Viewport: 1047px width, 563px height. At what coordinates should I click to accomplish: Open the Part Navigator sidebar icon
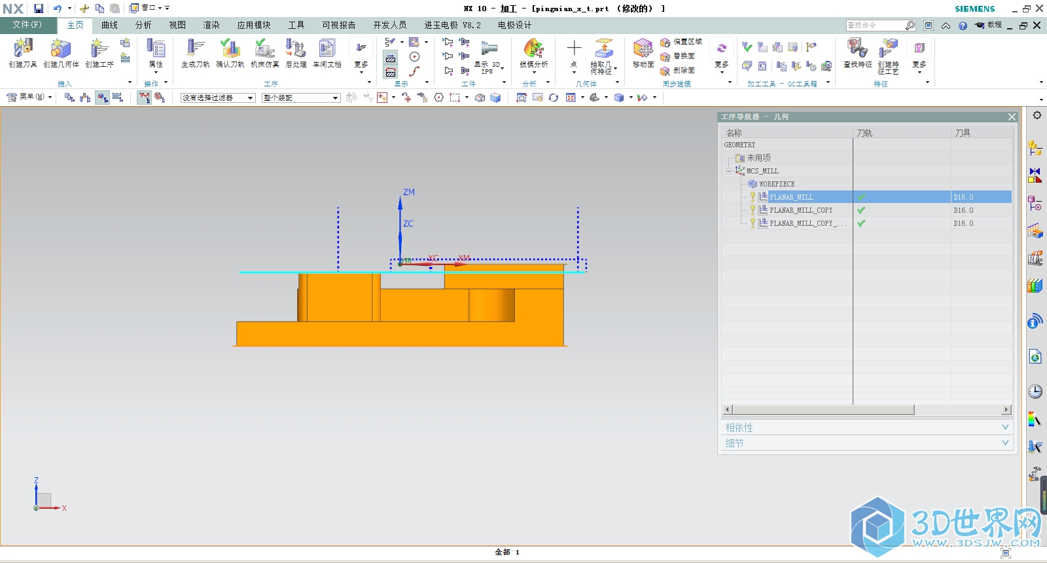(1035, 204)
